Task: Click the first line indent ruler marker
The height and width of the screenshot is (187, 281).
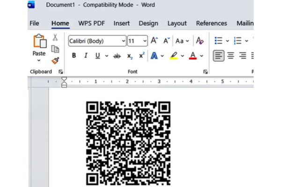Action: [x=64, y=79]
